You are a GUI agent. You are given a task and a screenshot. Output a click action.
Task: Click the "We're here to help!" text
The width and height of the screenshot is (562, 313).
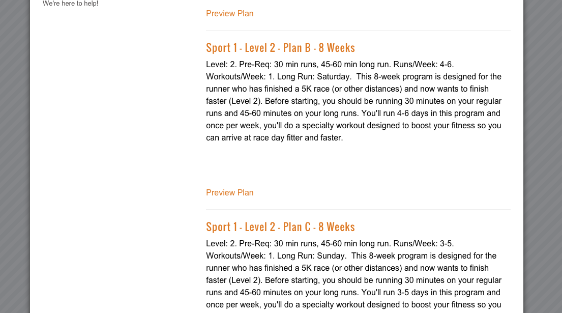70,4
